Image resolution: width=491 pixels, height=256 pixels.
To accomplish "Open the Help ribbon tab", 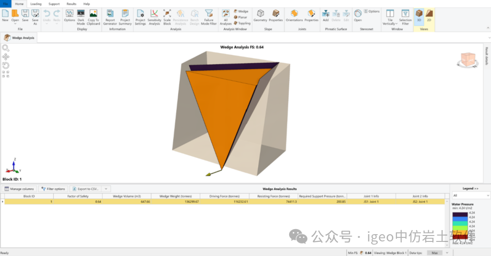I will coord(87,4).
